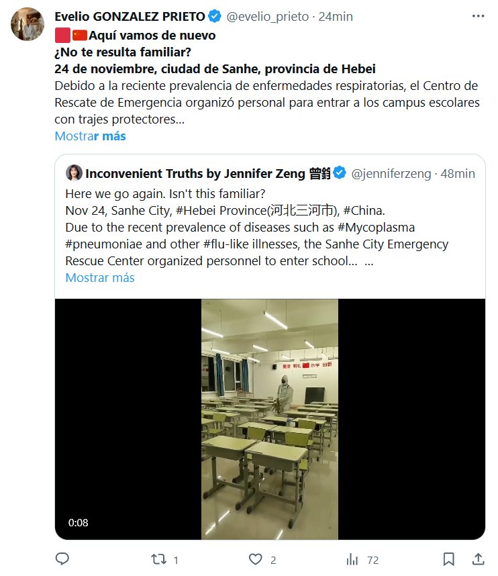
Task: Click the Evelio GONZALEZ PRIETO name
Action: [x=130, y=17]
